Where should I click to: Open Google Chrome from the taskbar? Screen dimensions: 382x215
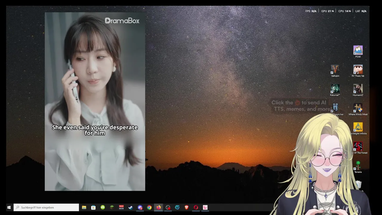click(149, 208)
